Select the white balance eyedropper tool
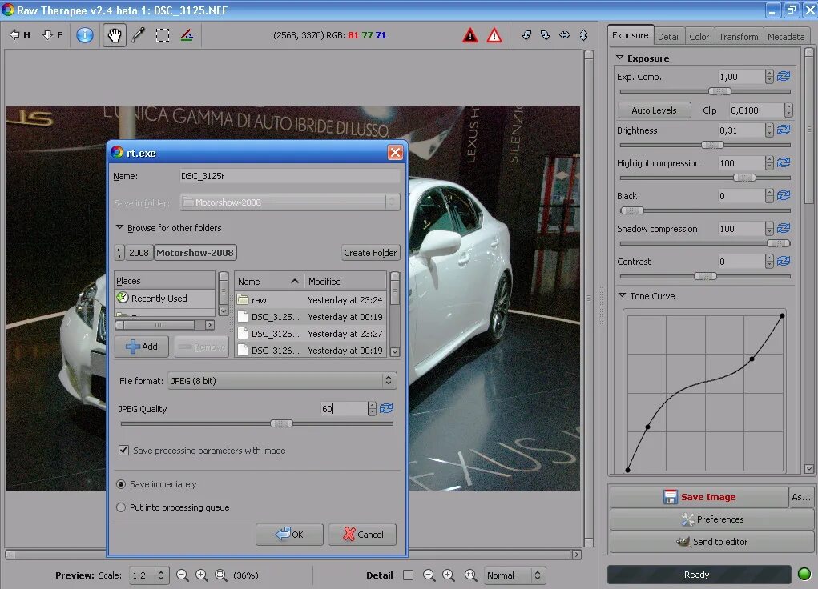Image resolution: width=818 pixels, height=589 pixels. coord(139,35)
